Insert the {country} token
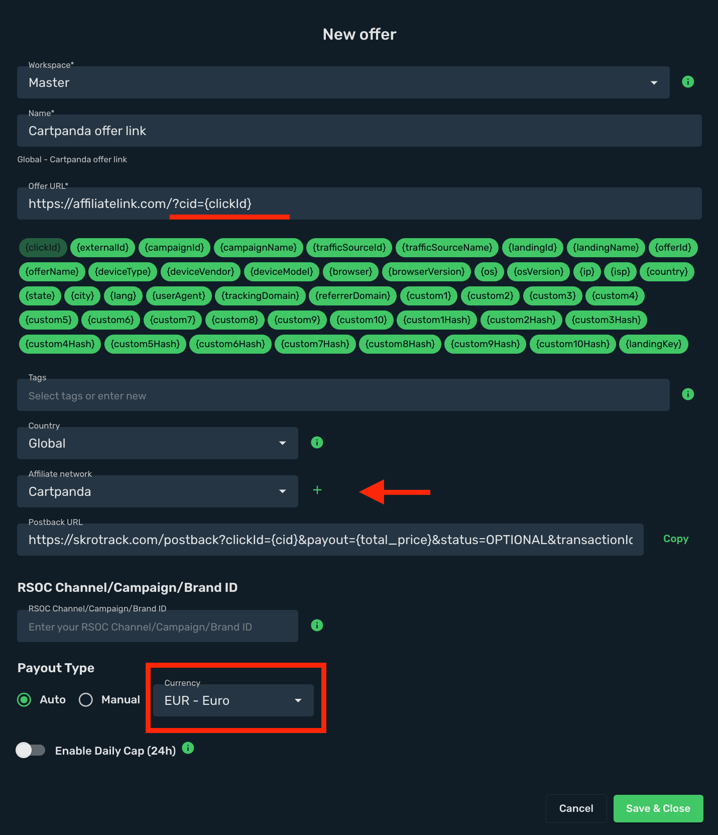718x835 pixels. click(x=667, y=272)
